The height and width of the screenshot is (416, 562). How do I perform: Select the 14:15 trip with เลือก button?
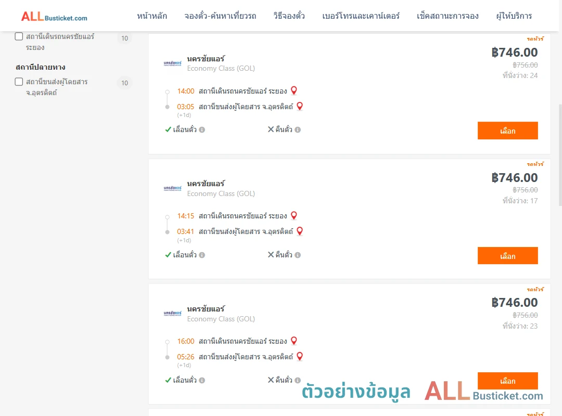(x=507, y=255)
